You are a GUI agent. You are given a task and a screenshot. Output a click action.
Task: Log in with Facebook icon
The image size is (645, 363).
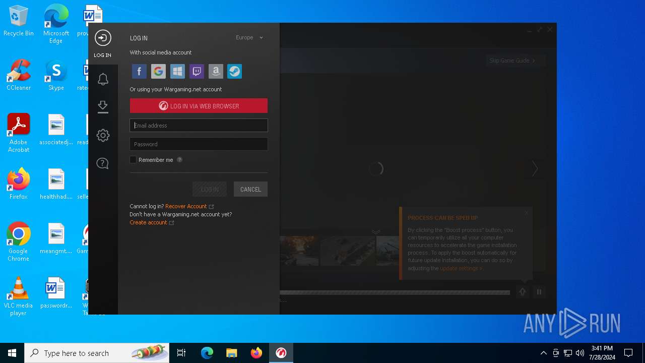[139, 71]
